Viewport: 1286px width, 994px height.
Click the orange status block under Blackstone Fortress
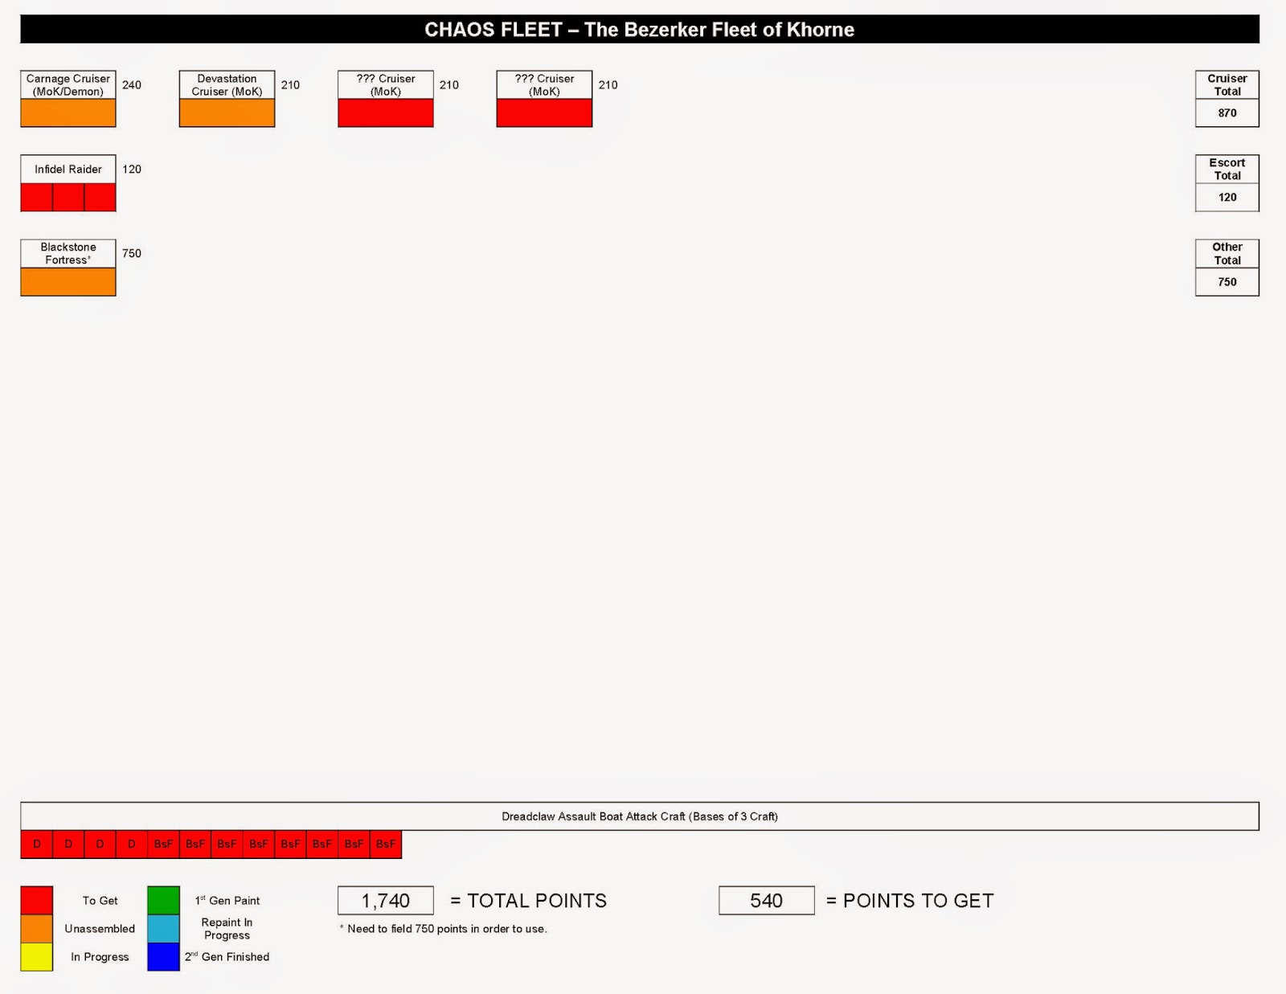tap(68, 282)
